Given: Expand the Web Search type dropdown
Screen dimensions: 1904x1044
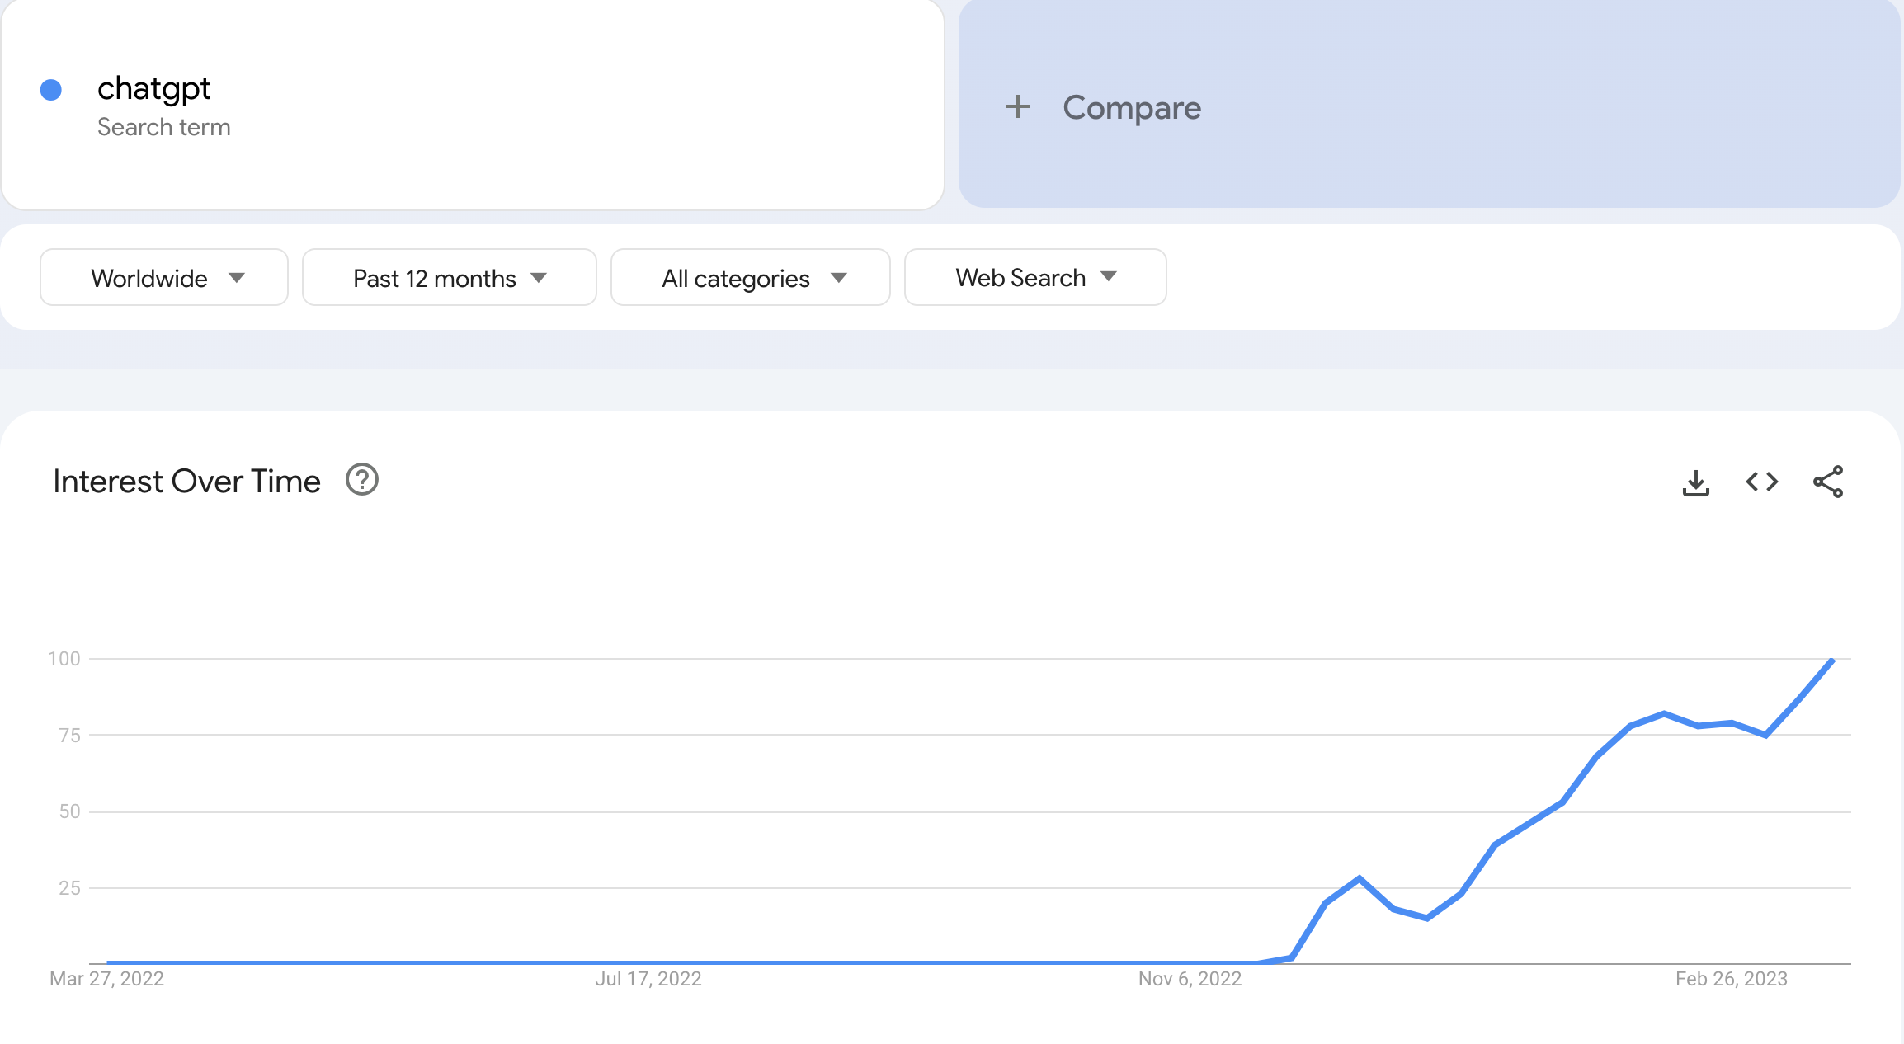Looking at the screenshot, I should tap(1035, 277).
